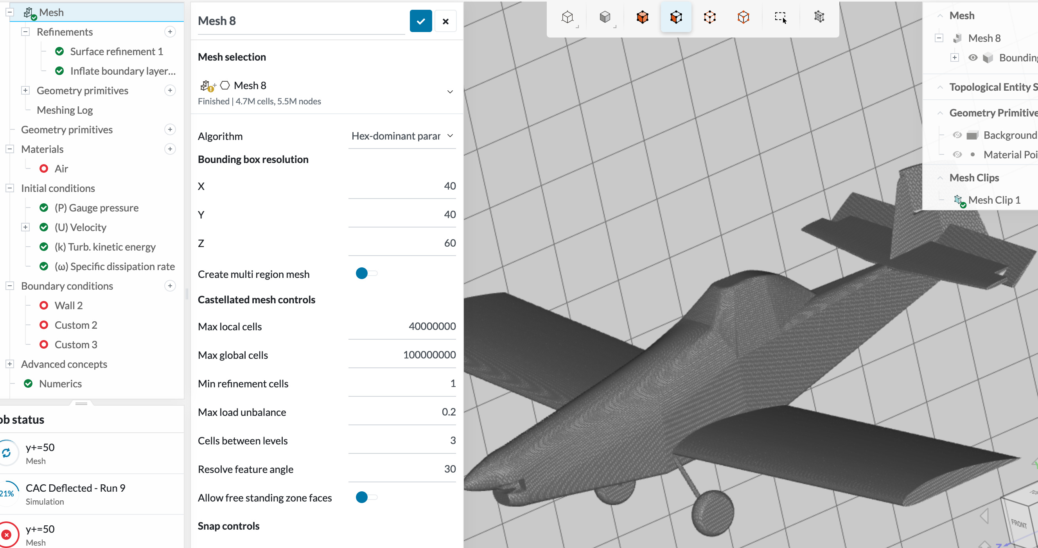The height and width of the screenshot is (548, 1038).
Task: Confirm Mesh 8 settings with checkmark
Action: click(421, 21)
